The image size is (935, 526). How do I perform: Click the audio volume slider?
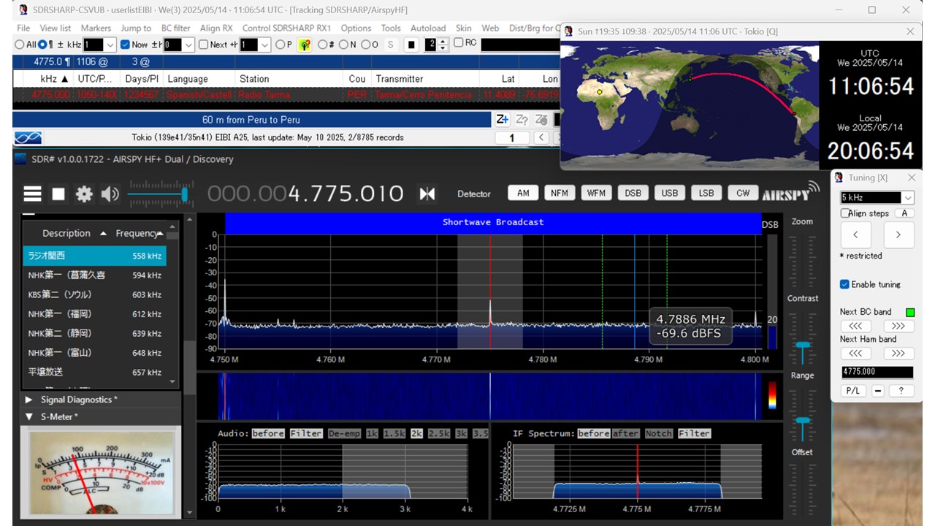click(x=159, y=194)
